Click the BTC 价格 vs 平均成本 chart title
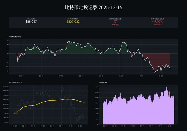This screenshot has width=187, height=131. pos(16,82)
